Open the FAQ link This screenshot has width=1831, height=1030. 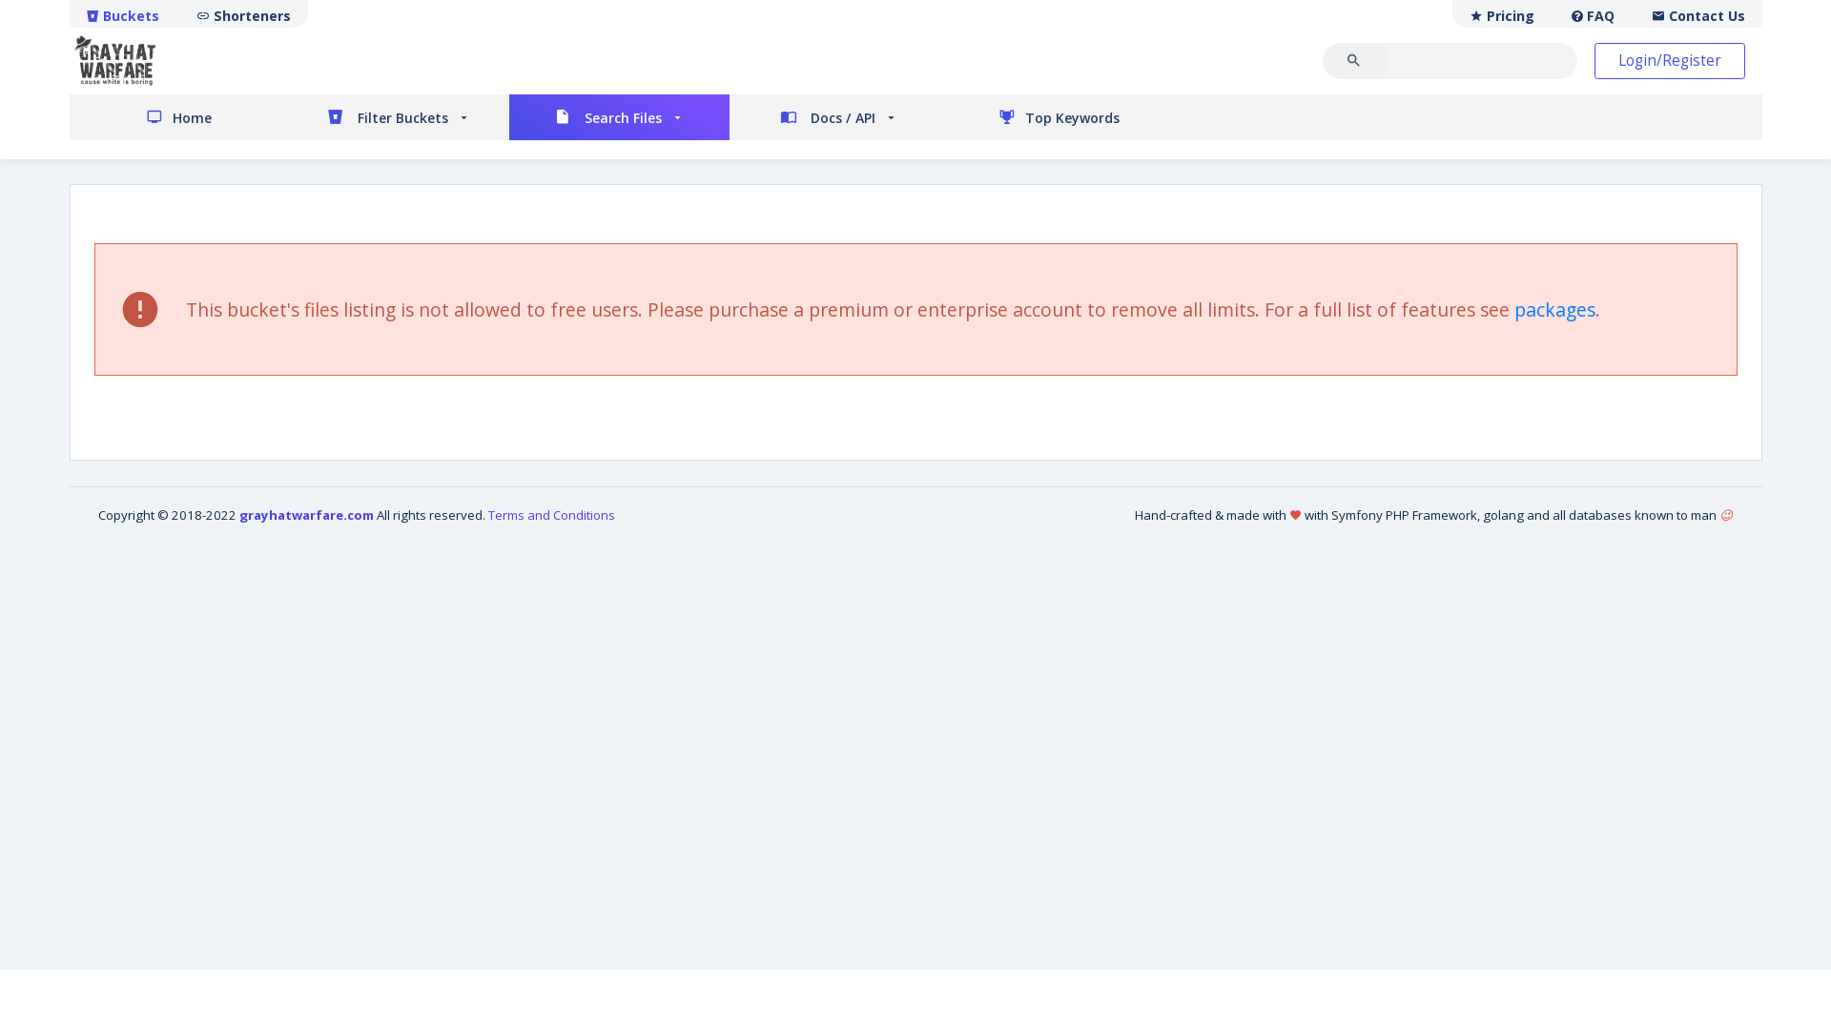point(1593,15)
